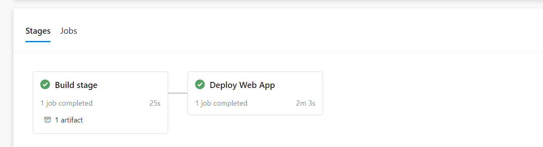This screenshot has width=543, height=147.
Task: Click "1 job completed" under Build stage
Action: click(x=67, y=103)
